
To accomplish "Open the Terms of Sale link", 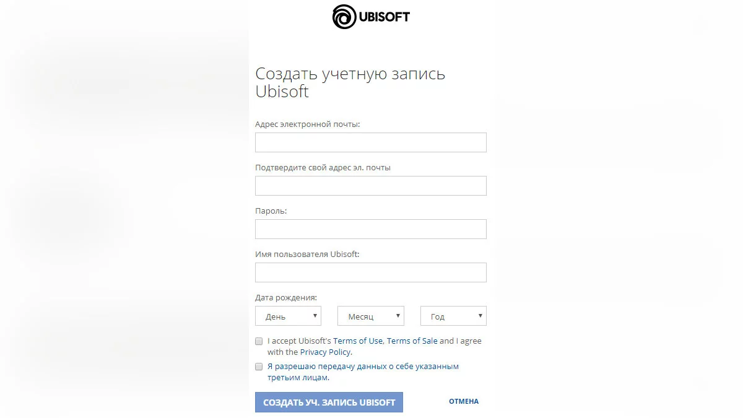I will click(412, 341).
